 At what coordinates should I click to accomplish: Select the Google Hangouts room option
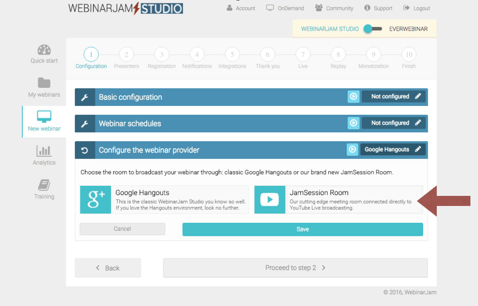164,200
